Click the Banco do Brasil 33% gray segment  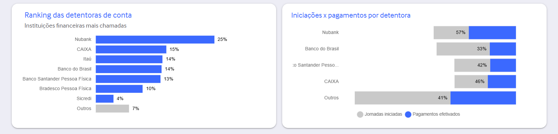click(463, 49)
